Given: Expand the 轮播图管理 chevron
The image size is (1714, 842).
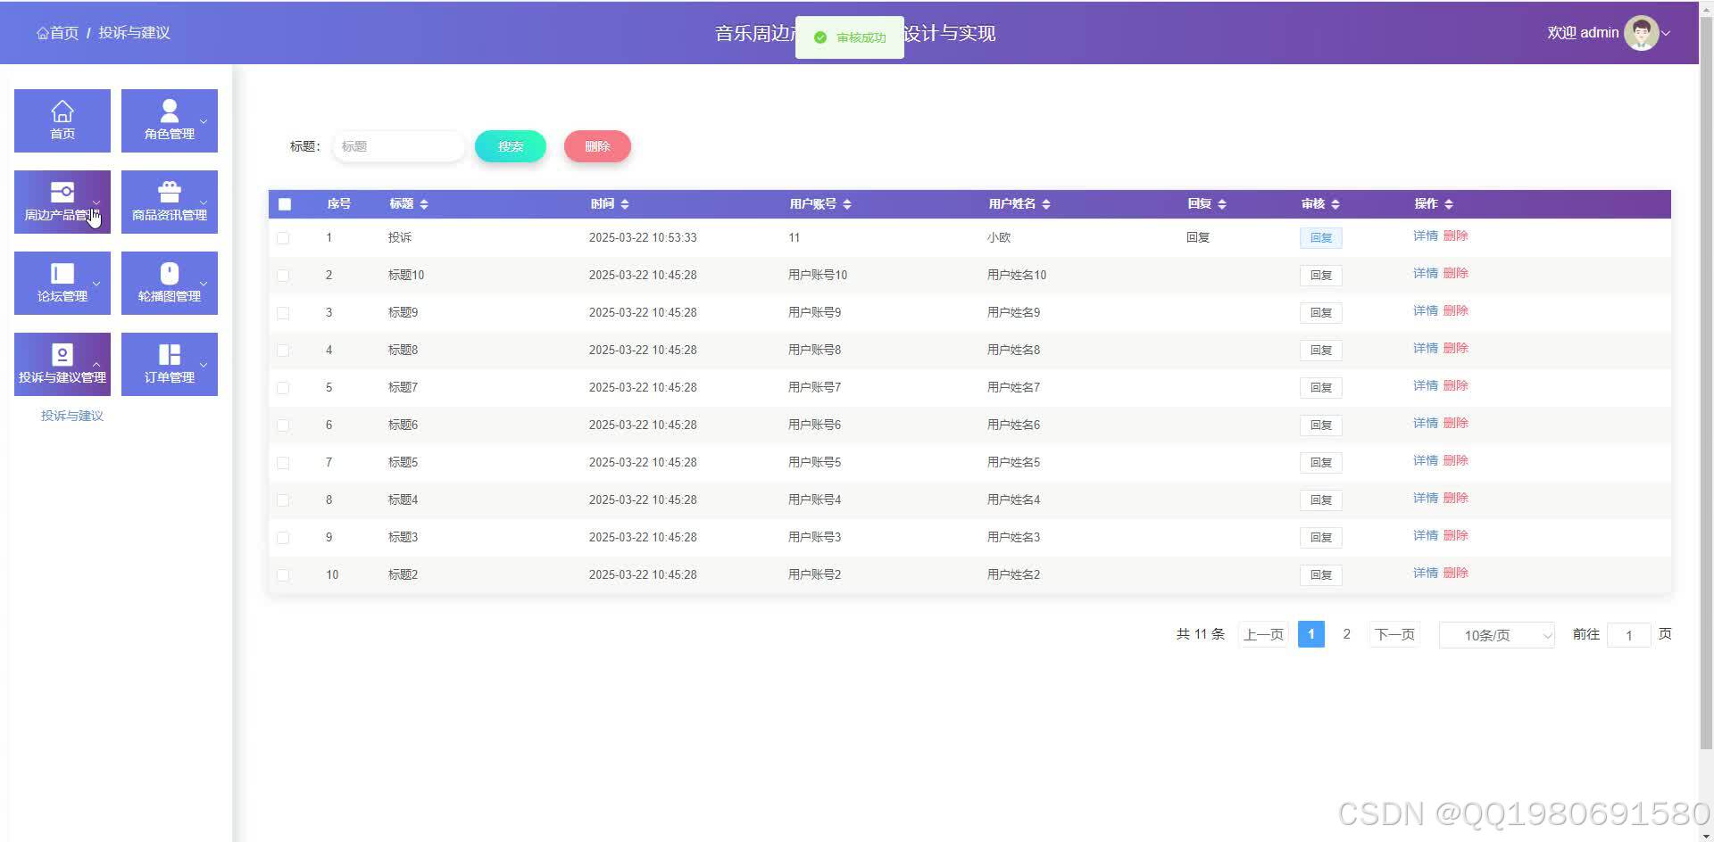Looking at the screenshot, I should (x=204, y=284).
